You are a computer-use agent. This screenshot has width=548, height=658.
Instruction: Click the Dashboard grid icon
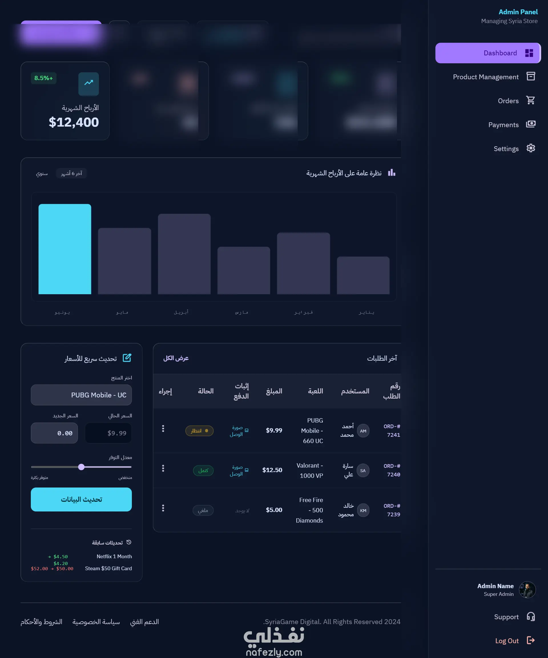[x=529, y=53]
